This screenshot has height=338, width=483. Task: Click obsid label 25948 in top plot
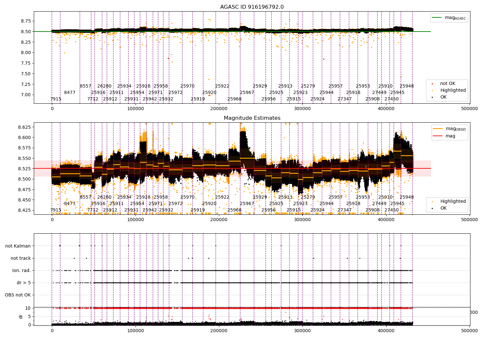[x=407, y=86]
